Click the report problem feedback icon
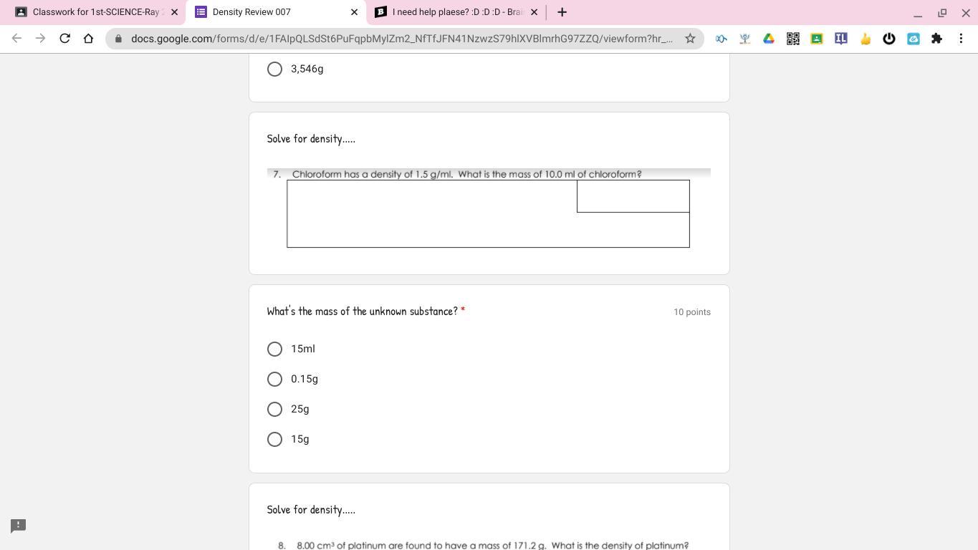 click(x=18, y=526)
